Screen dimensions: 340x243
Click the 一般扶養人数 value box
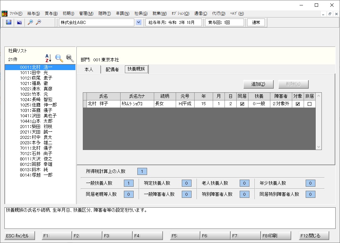click(x=129, y=183)
